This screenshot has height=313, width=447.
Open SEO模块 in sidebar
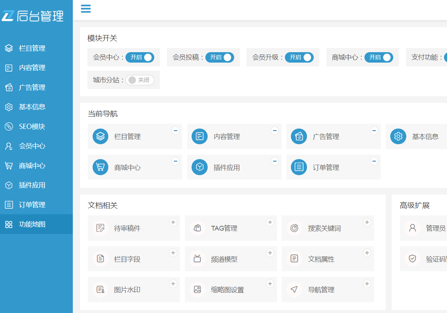36,126
